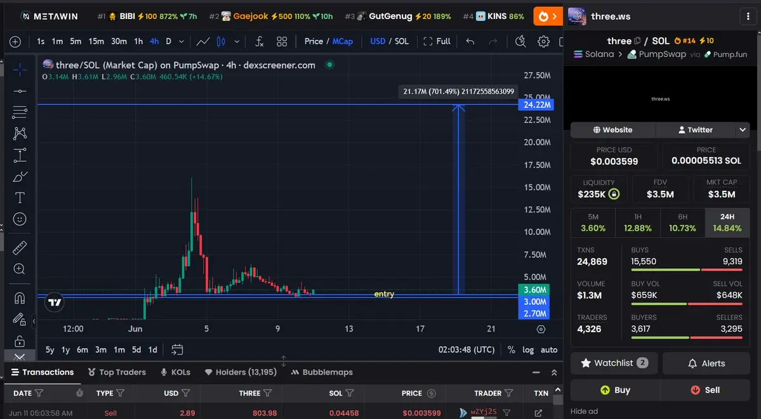Toggle magnet mode on chart
The height and width of the screenshot is (419, 761).
pos(20,298)
